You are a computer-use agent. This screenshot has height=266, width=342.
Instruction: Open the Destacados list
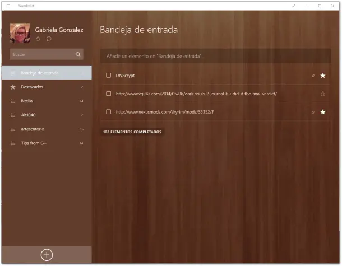click(x=47, y=87)
